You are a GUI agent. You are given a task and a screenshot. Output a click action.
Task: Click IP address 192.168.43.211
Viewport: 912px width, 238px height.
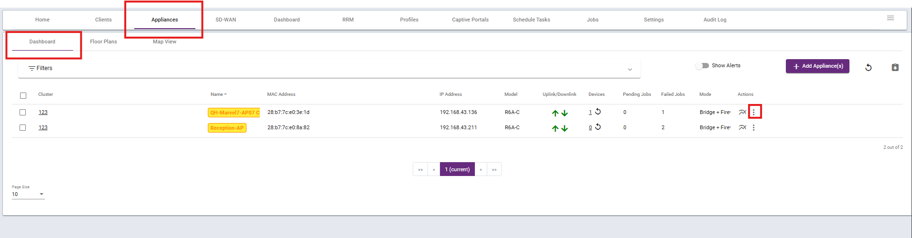pyautogui.click(x=459, y=128)
